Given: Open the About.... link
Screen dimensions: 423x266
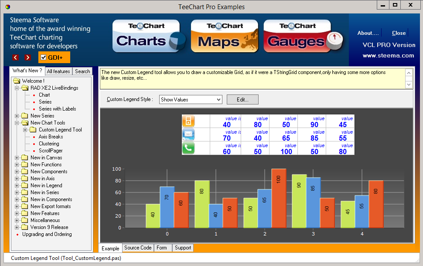Looking at the screenshot, I should coord(368,33).
